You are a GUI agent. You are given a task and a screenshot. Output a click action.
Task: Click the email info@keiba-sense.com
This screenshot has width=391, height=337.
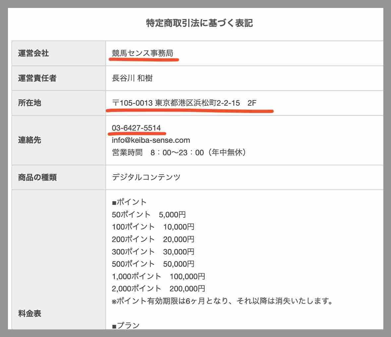coord(151,140)
